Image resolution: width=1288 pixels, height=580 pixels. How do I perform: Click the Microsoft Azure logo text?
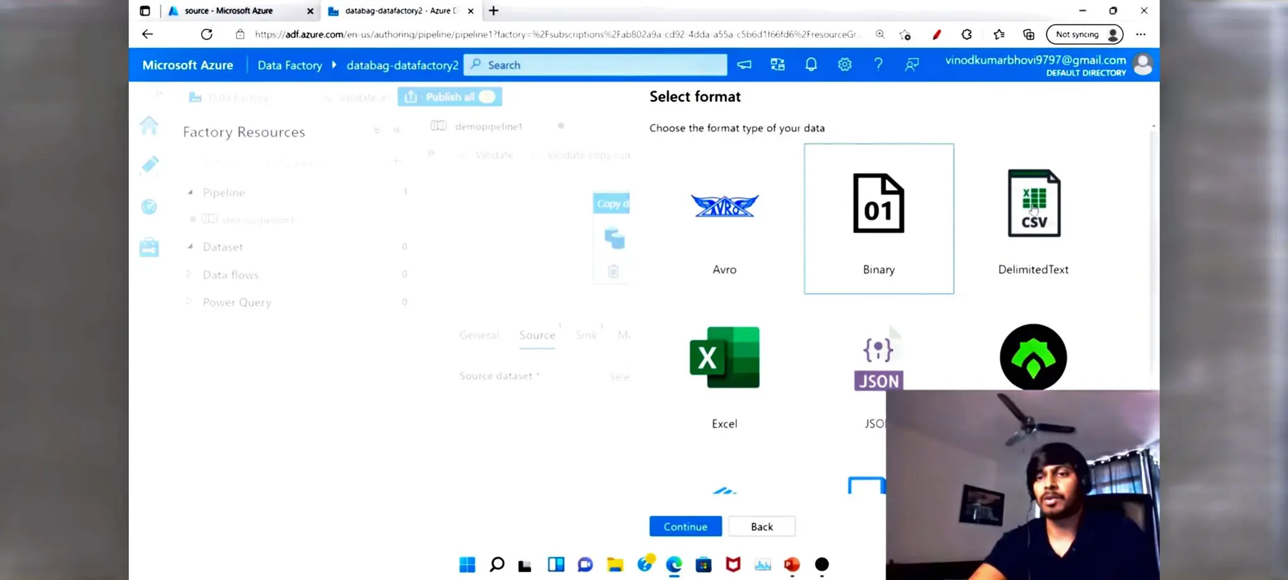click(187, 65)
